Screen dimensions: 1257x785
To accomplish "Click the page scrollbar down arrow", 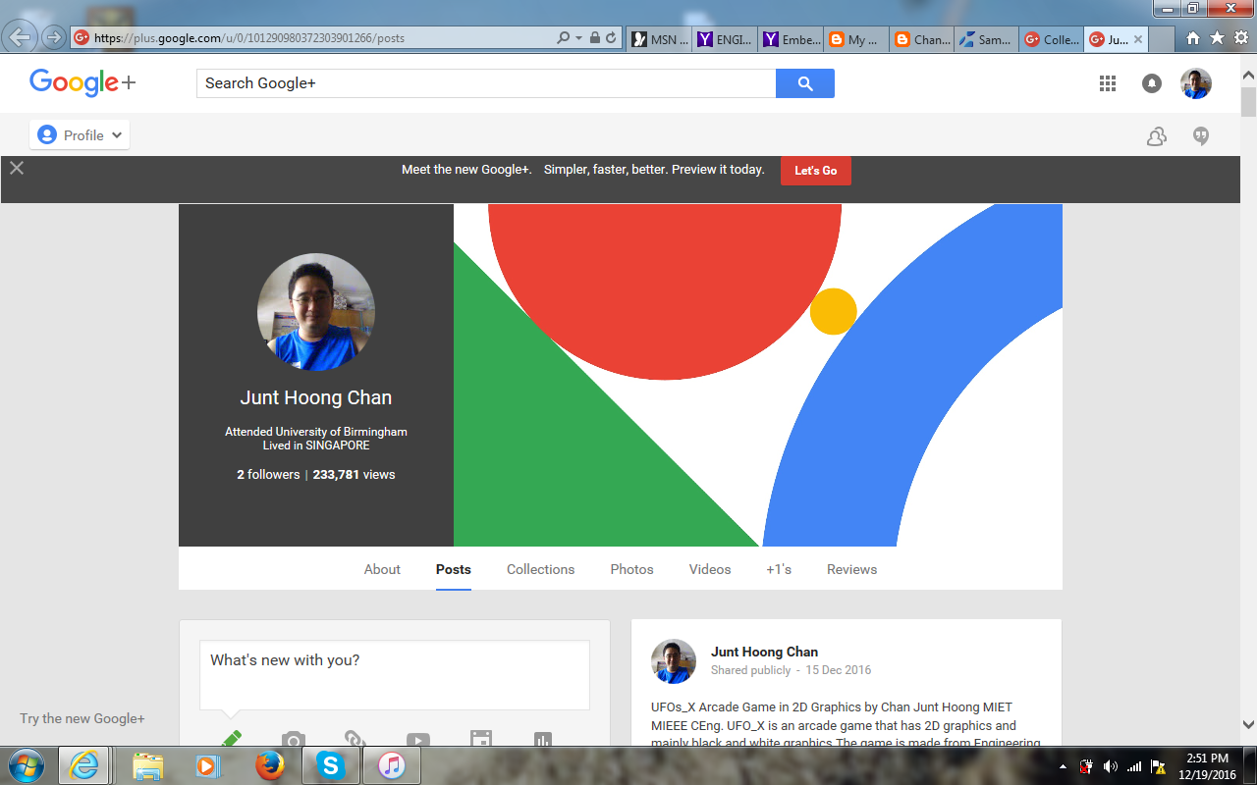I will click(1248, 725).
